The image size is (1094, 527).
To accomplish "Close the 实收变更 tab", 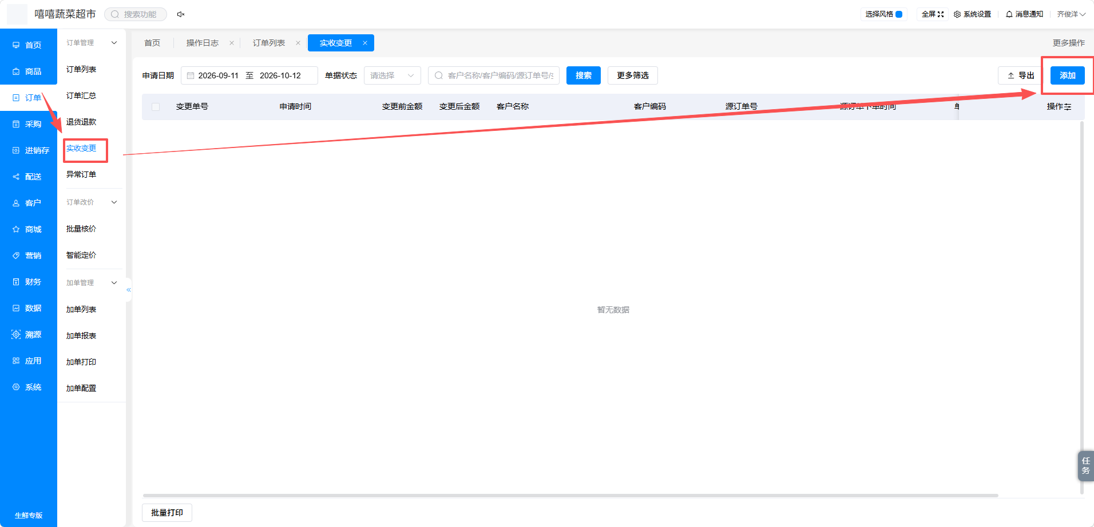I will pos(365,43).
